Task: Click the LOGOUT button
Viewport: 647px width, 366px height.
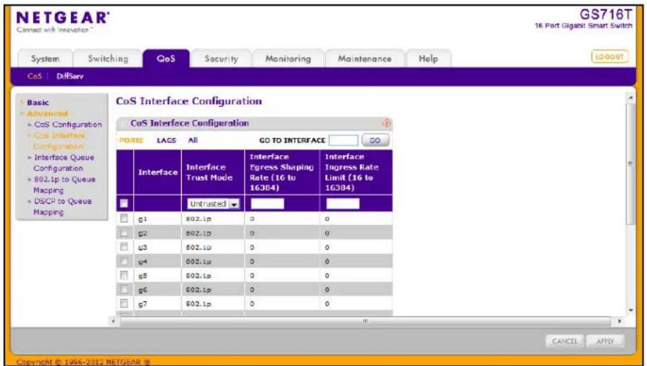Action: tap(610, 57)
